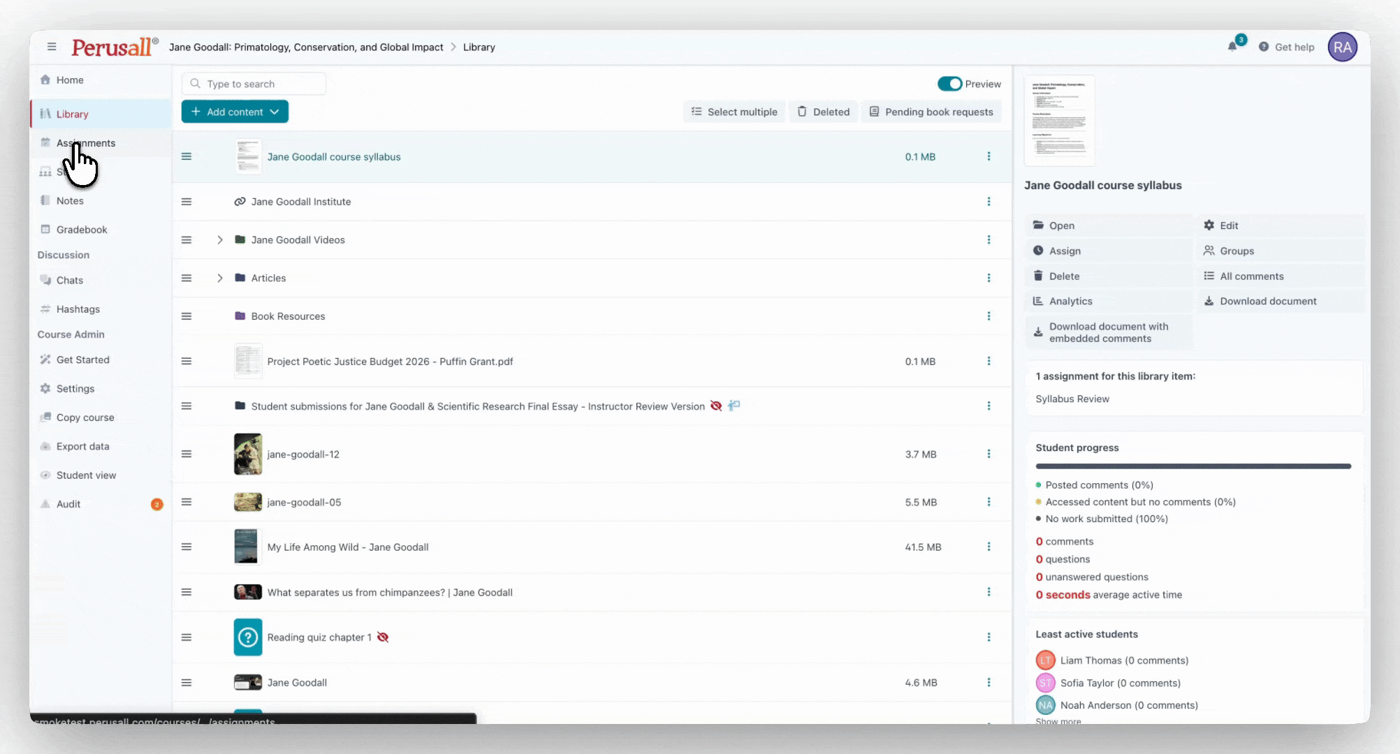Click jane-goodall-12 thumbnail
Screen dimensions: 1400x754
pos(248,454)
